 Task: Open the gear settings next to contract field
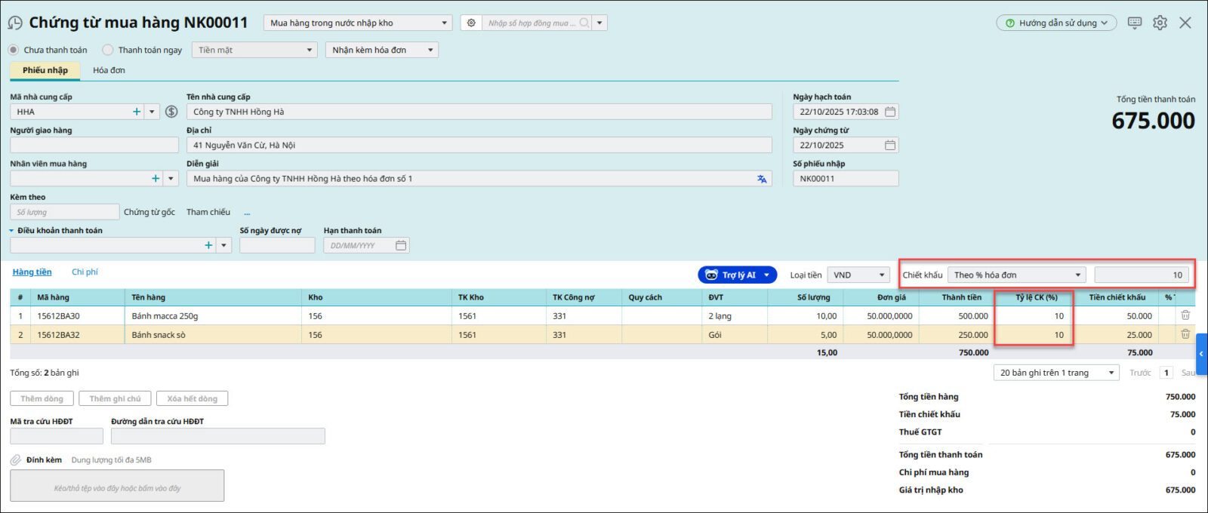(x=471, y=23)
